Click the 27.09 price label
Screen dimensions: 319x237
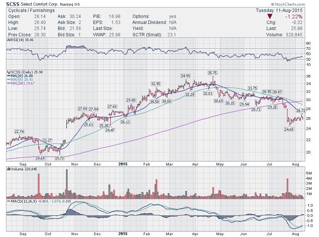(83, 109)
